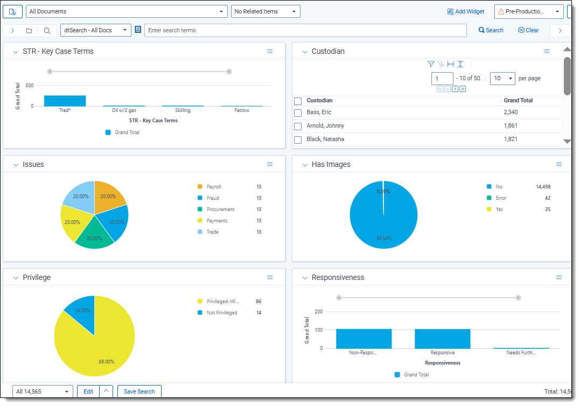Open the Issues widget hamburger menu
The height and width of the screenshot is (406, 580).
tap(270, 164)
